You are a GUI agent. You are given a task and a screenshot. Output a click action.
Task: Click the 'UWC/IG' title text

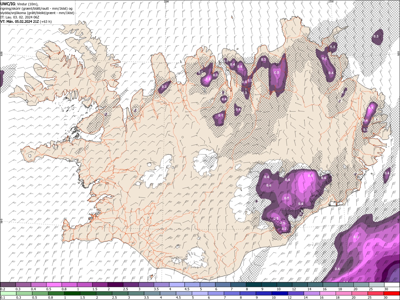point(7,3)
